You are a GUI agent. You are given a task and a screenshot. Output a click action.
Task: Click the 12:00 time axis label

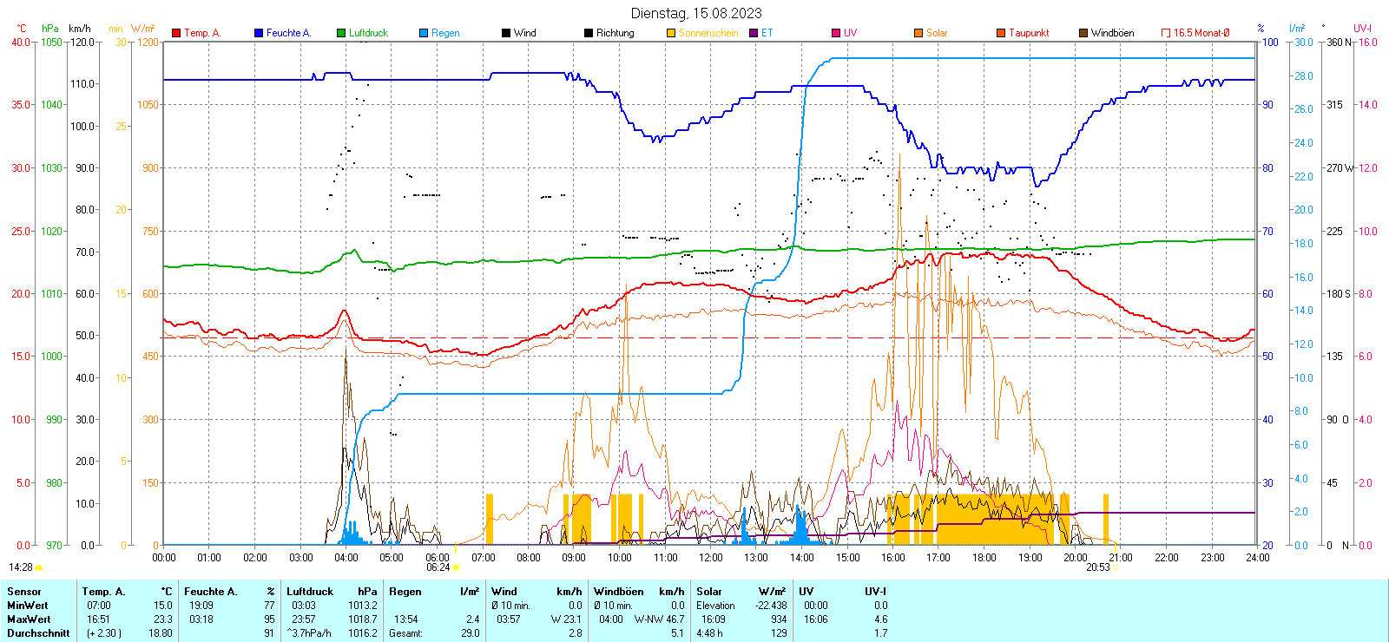[x=711, y=558]
